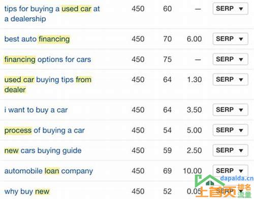The image size is (254, 199).
Task: Open keyword financing options for cars
Action: point(48,59)
